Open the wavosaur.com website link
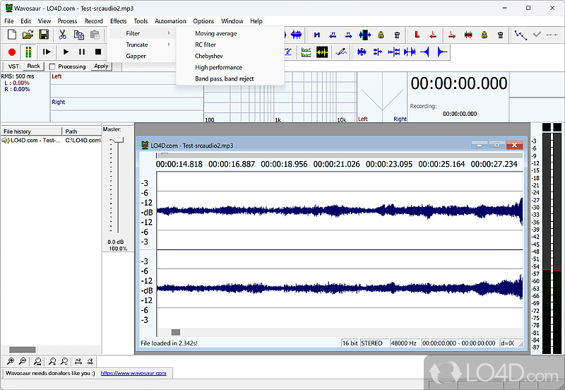The height and width of the screenshot is (390, 565). click(133, 373)
